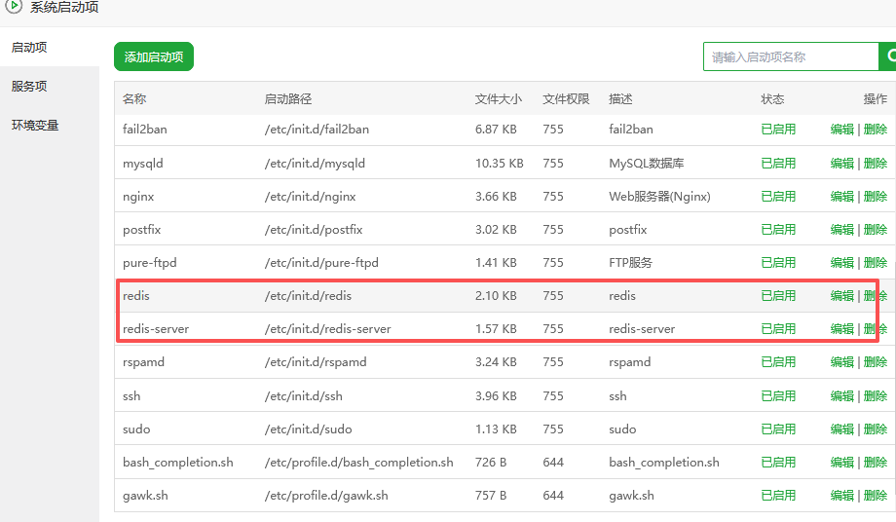Click the 添加启动项 button
896x522 pixels.
(x=154, y=56)
